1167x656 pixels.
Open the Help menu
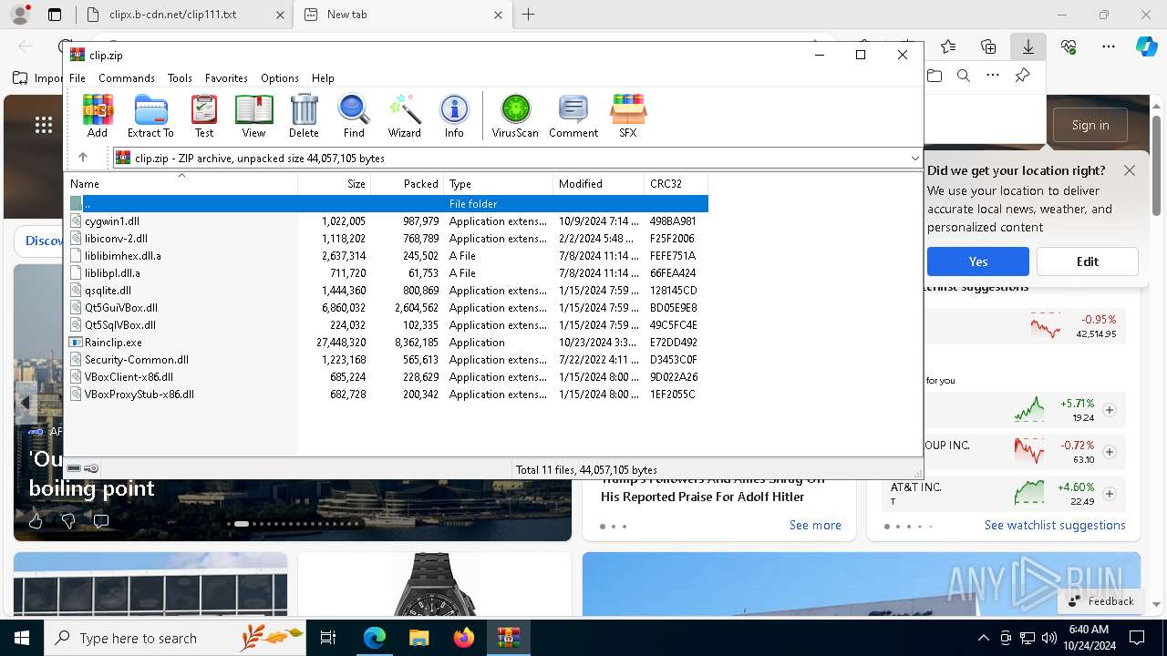click(323, 78)
